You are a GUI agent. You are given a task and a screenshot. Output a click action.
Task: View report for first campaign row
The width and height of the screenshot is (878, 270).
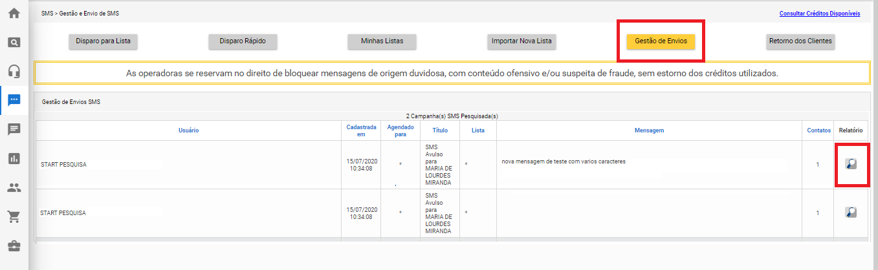(851, 164)
